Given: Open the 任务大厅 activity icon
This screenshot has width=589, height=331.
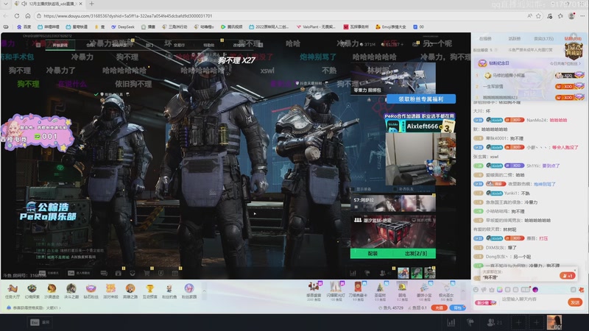Looking at the screenshot, I should pyautogui.click(x=13, y=291).
